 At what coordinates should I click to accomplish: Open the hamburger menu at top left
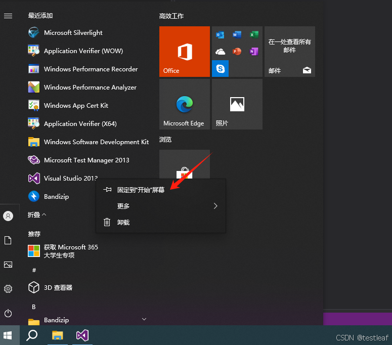[8, 16]
